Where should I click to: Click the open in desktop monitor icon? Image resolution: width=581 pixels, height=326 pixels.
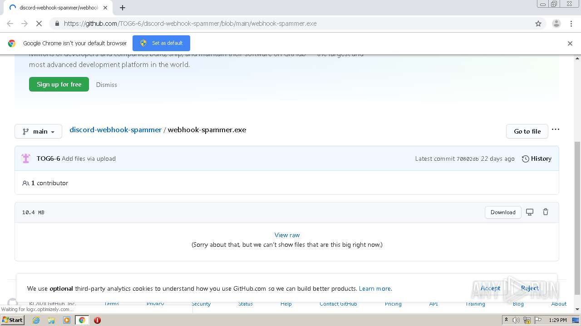pos(530,212)
